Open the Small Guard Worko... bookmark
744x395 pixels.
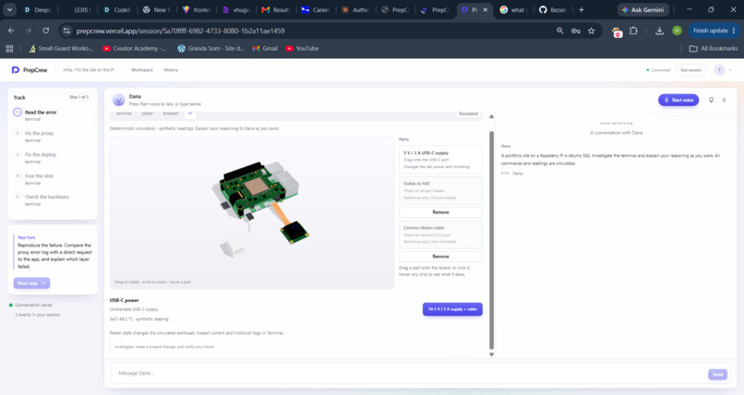click(x=61, y=48)
